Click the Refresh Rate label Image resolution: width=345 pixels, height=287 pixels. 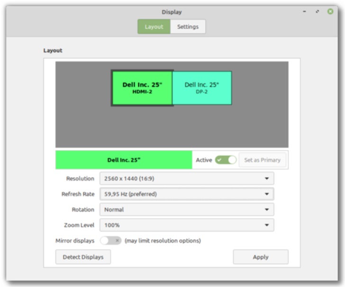78,194
